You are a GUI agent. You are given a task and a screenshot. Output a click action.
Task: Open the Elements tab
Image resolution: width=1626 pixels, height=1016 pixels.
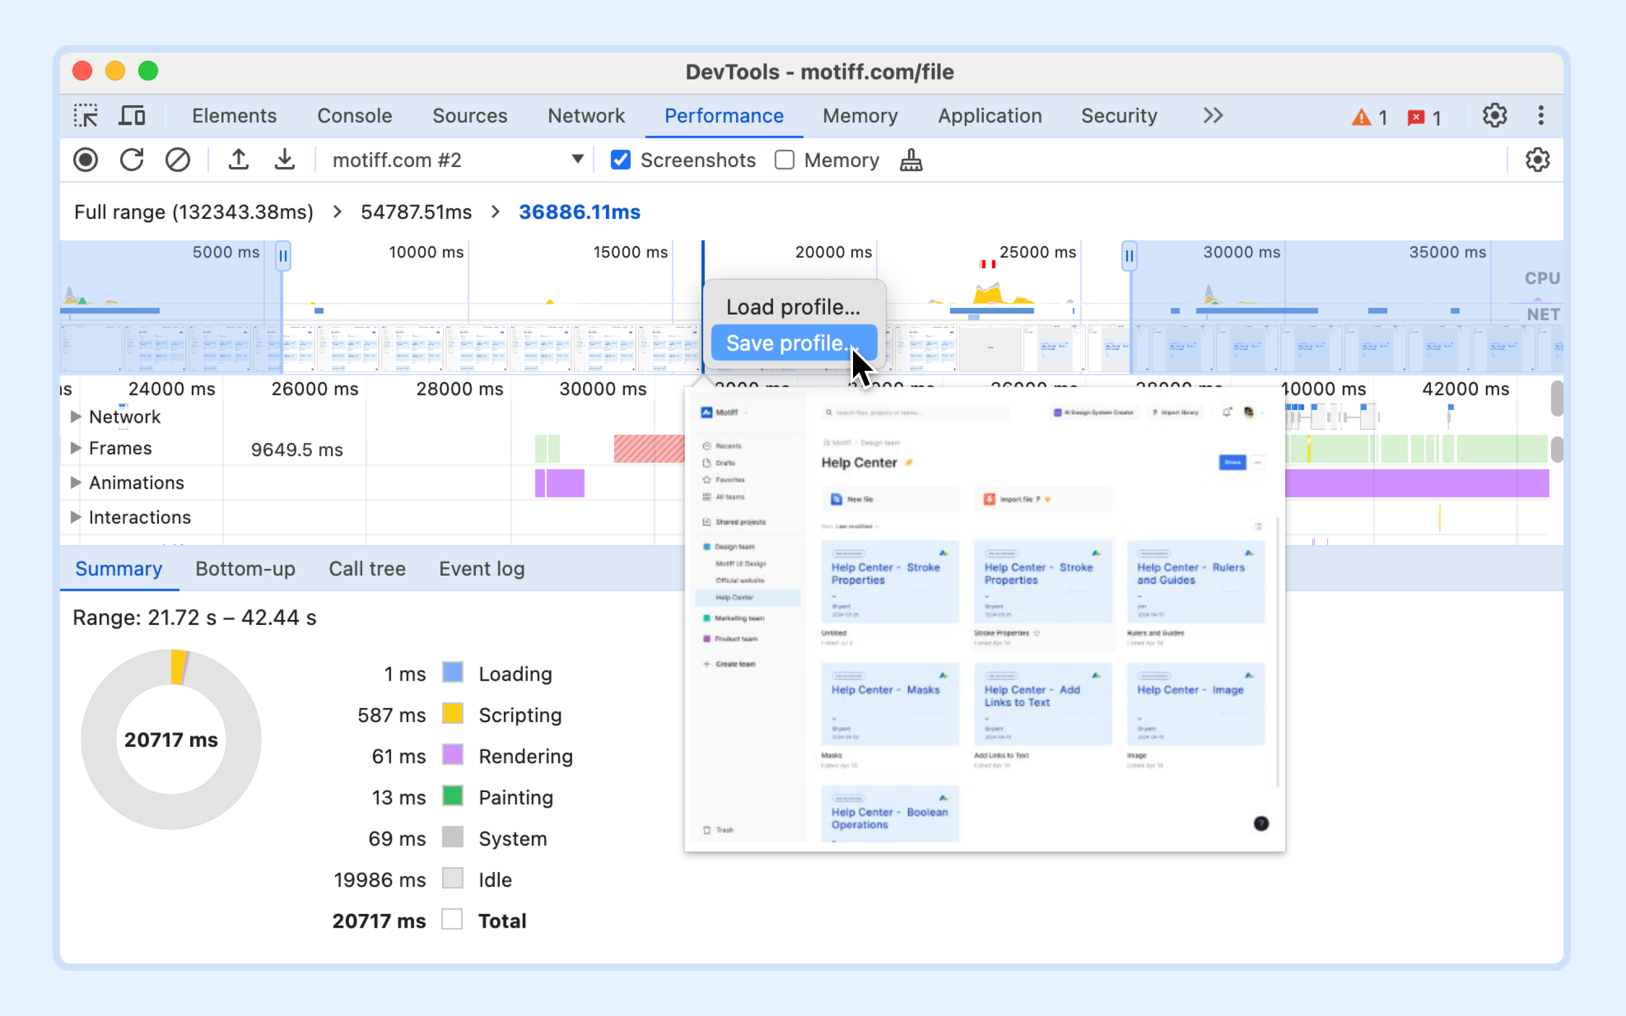(x=235, y=116)
